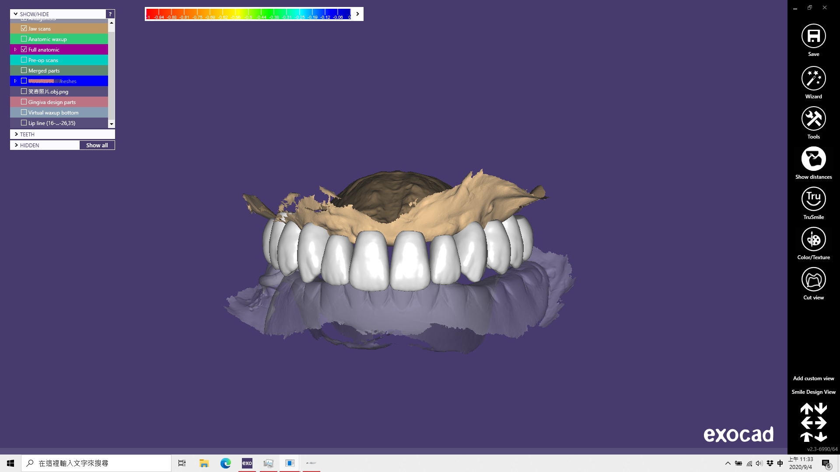Click Add custom view
The height and width of the screenshot is (472, 840).
813,378
